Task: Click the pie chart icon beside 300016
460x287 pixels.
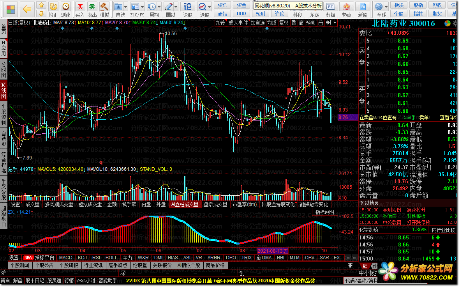Action: click(448, 23)
